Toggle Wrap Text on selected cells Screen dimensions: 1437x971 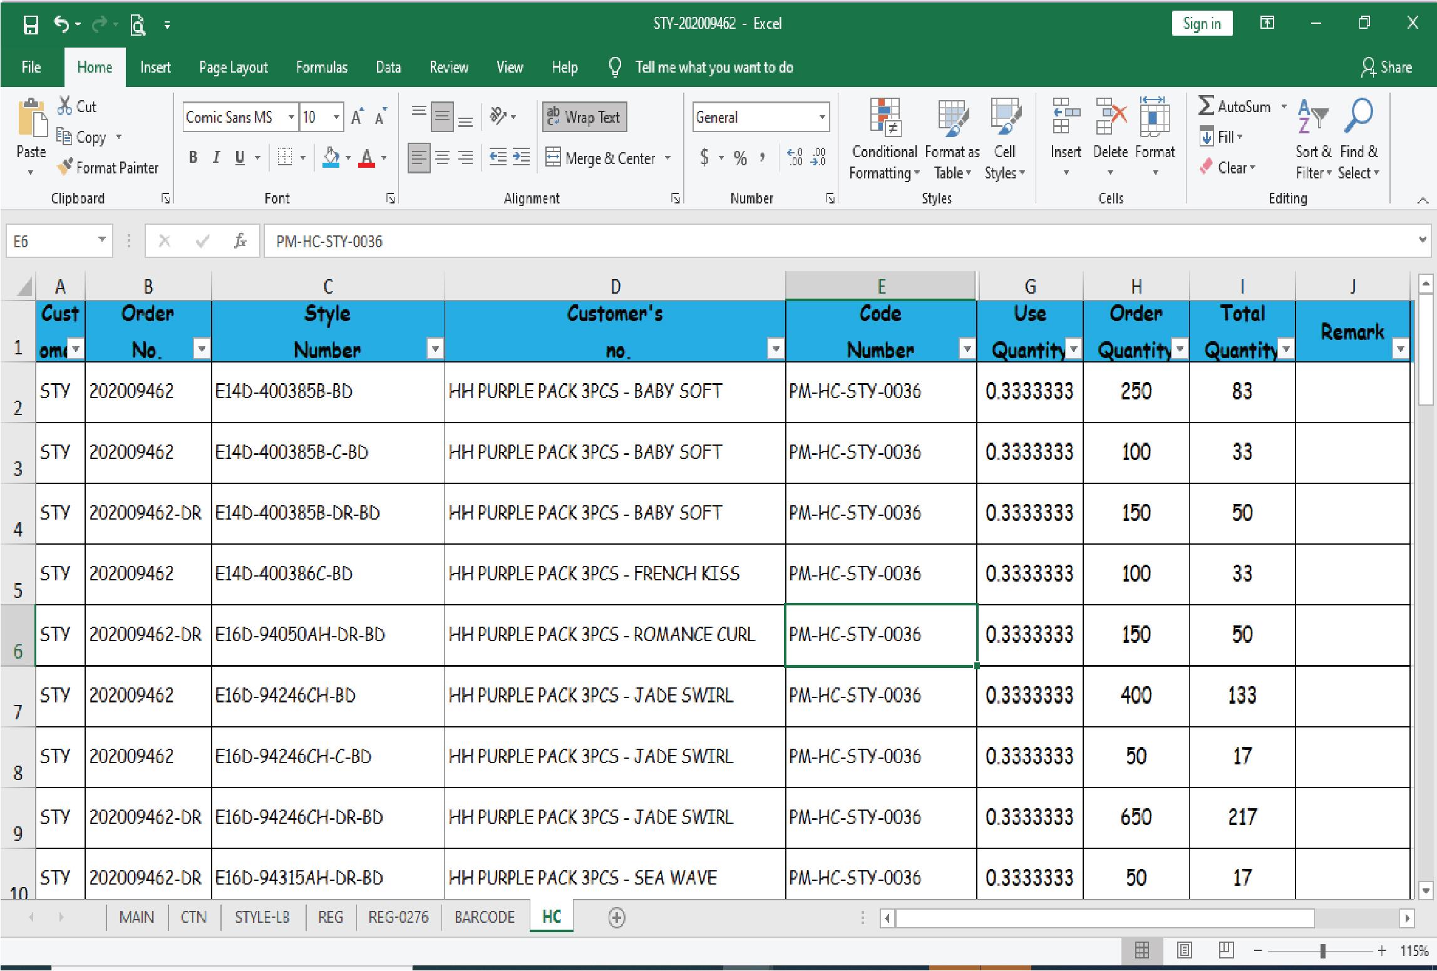tap(583, 116)
